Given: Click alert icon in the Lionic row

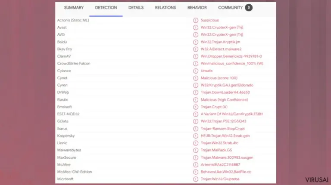Looking at the screenshot, I should [x=196, y=143].
